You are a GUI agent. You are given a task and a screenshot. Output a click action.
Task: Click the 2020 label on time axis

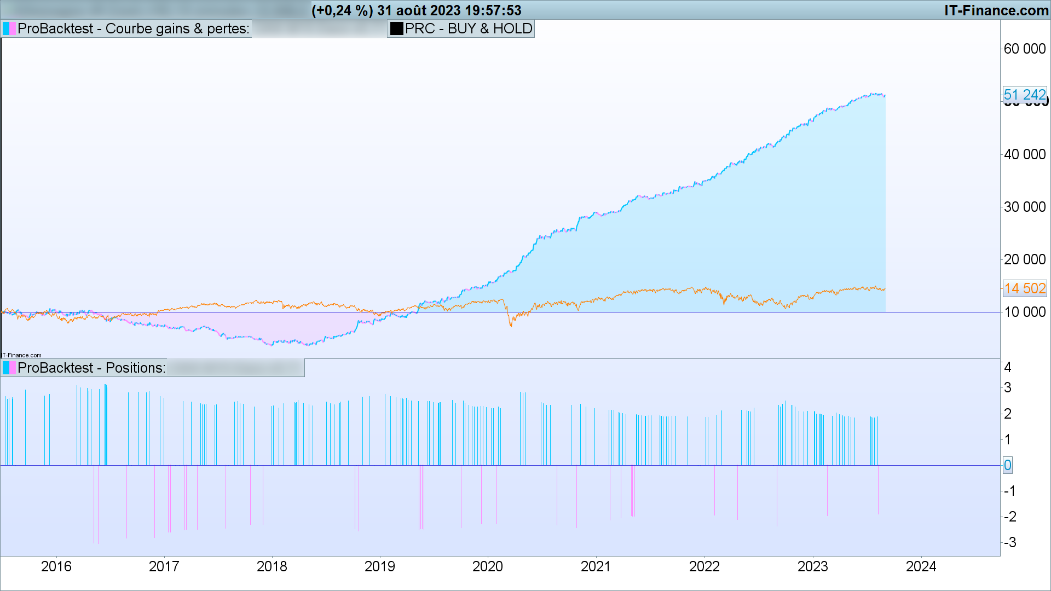tap(487, 566)
